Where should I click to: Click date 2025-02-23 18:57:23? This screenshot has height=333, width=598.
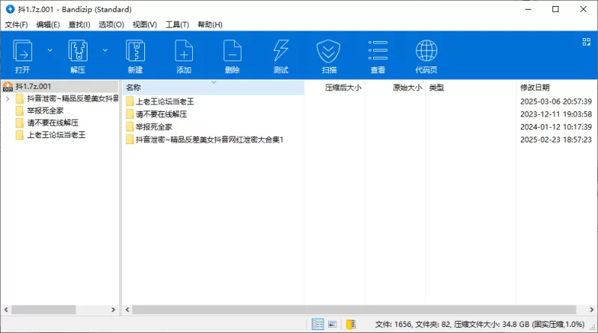(555, 140)
